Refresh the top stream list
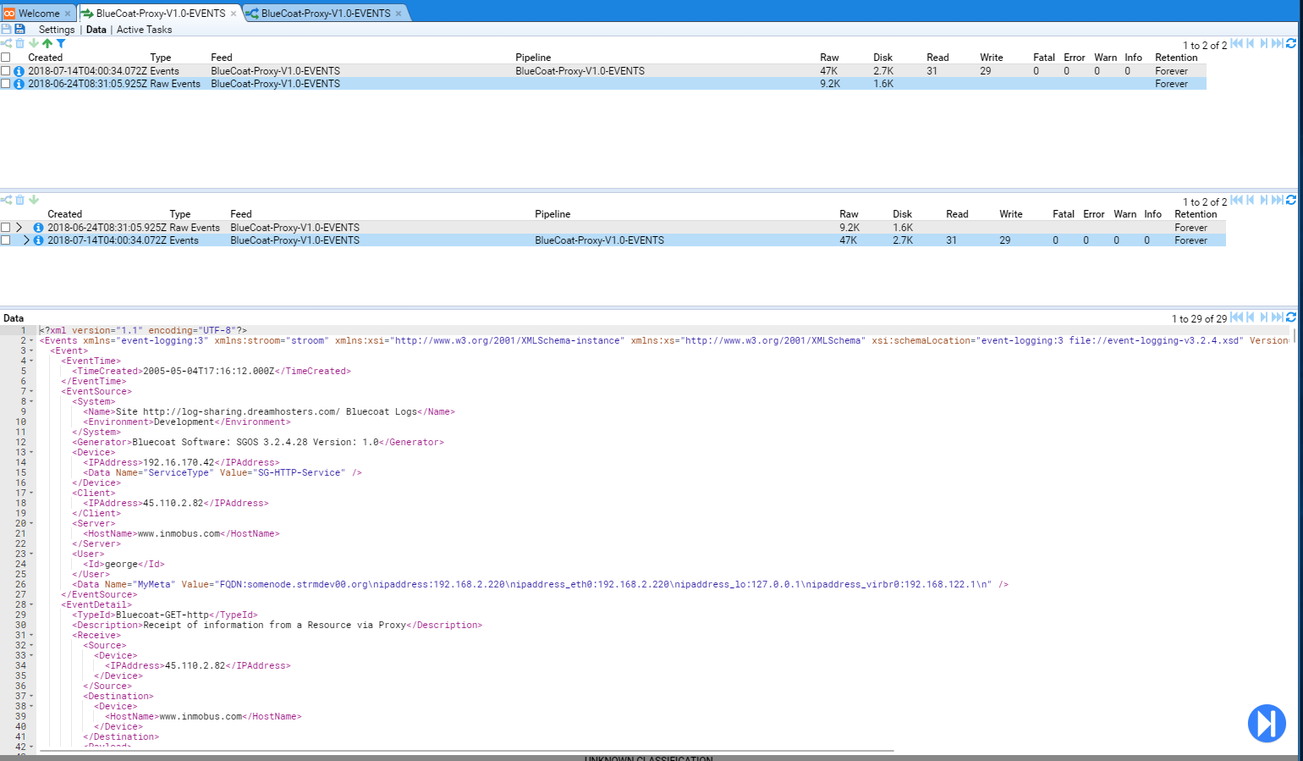Image resolution: width=1303 pixels, height=761 pixels. point(1291,43)
